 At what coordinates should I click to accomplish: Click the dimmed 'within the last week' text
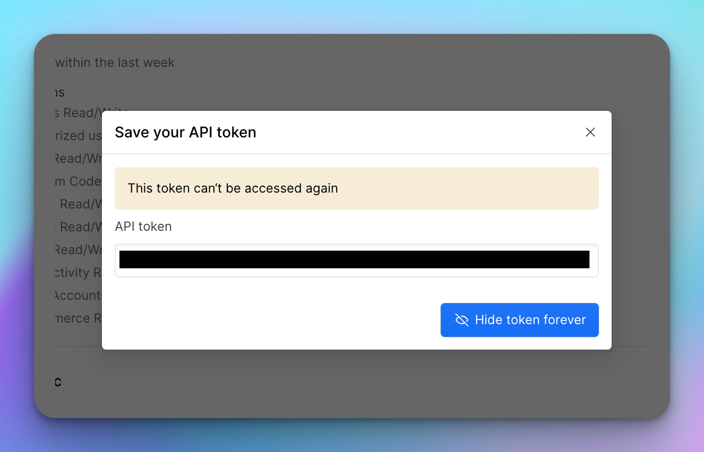point(115,63)
